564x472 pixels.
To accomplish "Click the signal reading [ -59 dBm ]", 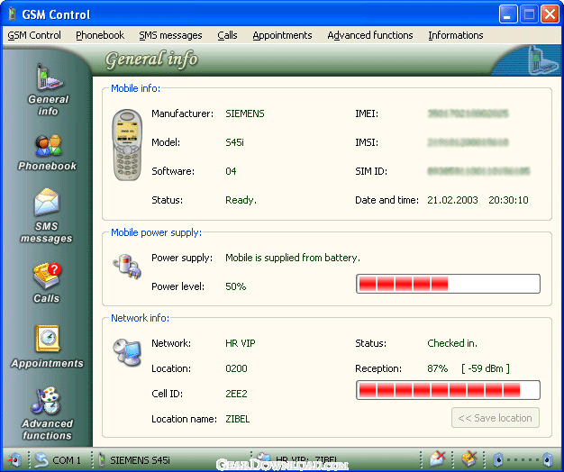I will 486,368.
